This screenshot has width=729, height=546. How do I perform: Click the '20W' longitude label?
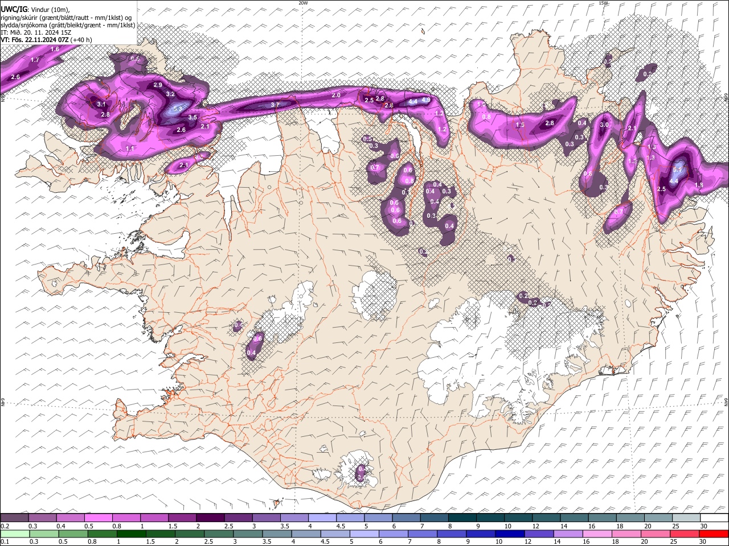click(303, 3)
